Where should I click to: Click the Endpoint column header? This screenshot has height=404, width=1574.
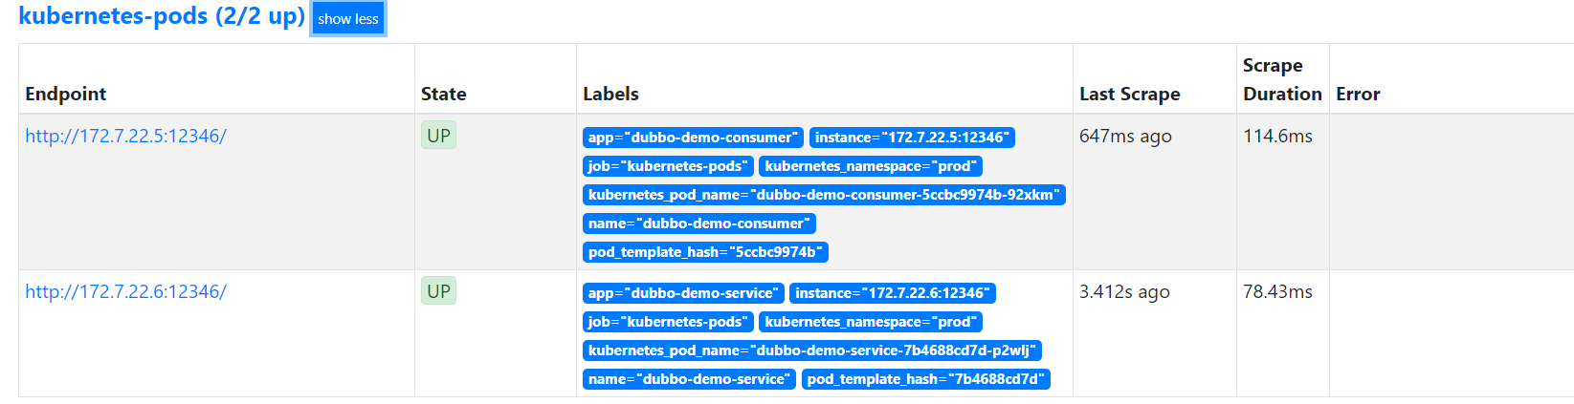tap(65, 94)
